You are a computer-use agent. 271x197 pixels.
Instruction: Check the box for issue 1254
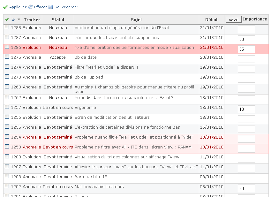tap(7, 137)
